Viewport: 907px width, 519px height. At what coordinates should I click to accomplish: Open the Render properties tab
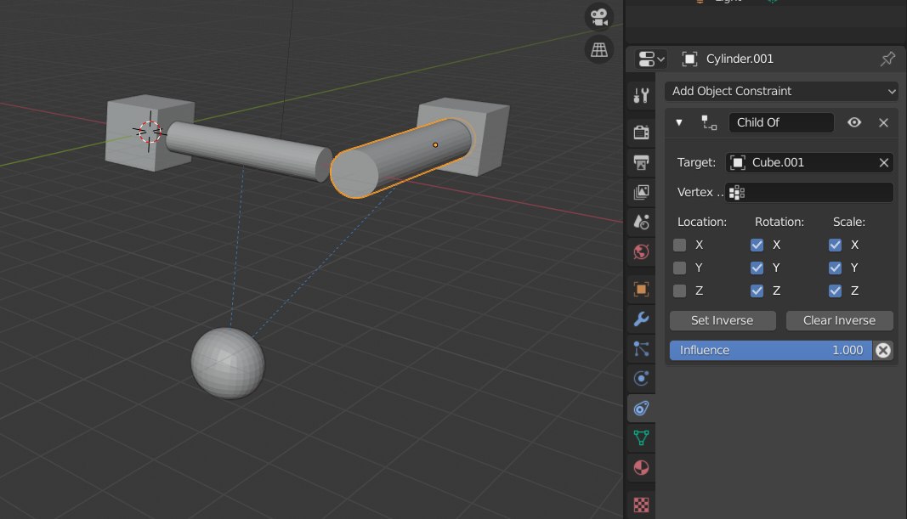[641, 133]
